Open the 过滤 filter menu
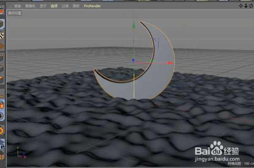The image size is (254, 168). point(65,6)
